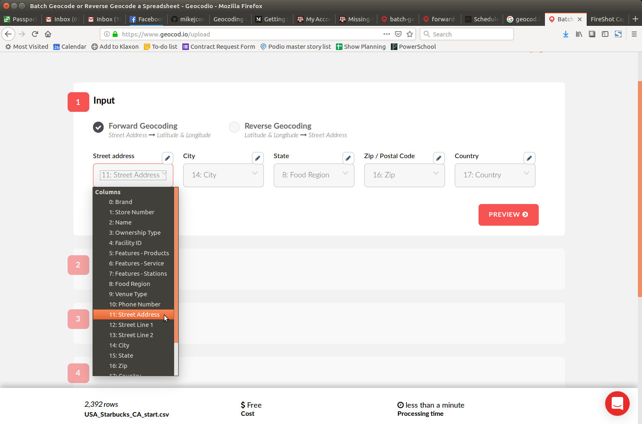This screenshot has height=424, width=642.
Task: Click the page vertical scrollbar
Action: [640, 188]
